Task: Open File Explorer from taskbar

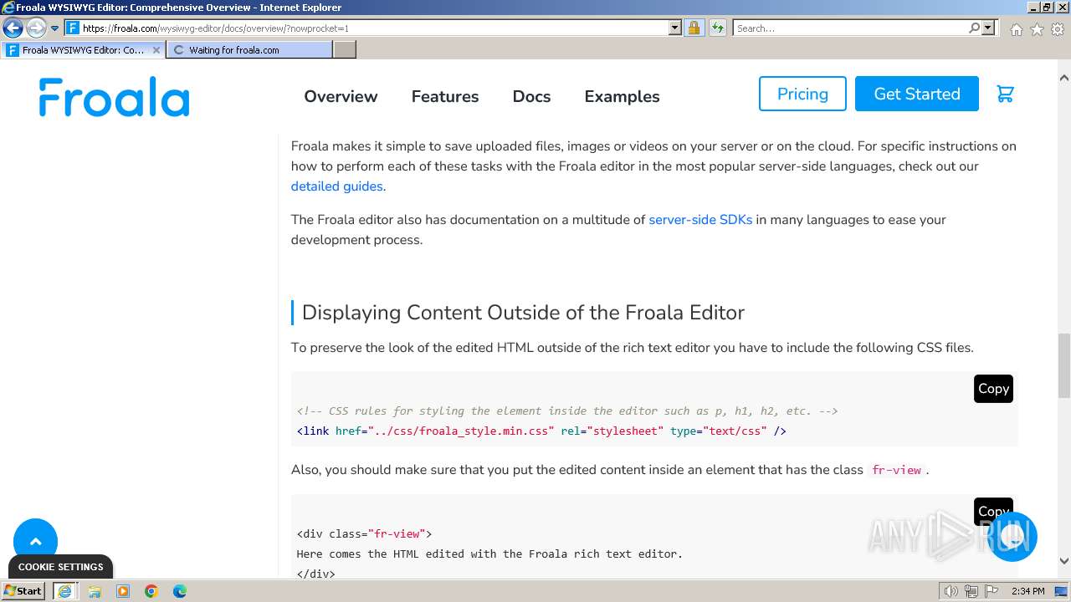Action: point(95,591)
